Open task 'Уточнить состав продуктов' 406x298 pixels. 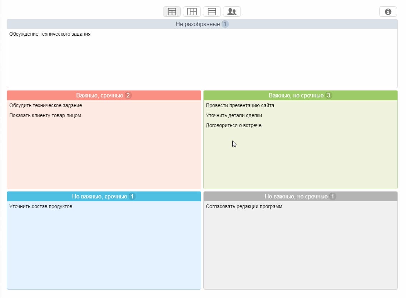pyautogui.click(x=41, y=207)
